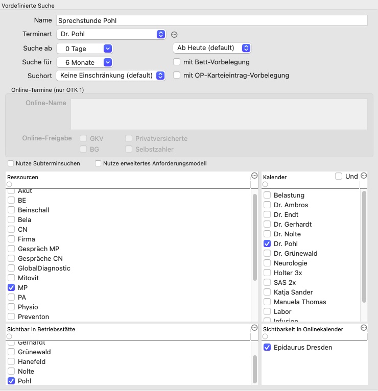378x391 pixels.
Task: Toggle Nutze erweitertes Anforderungsmodell checkbox
Action: point(98,163)
